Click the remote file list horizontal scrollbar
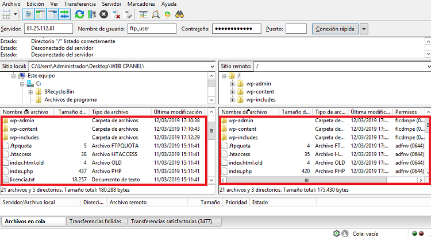The image size is (431, 237). [x=306, y=180]
